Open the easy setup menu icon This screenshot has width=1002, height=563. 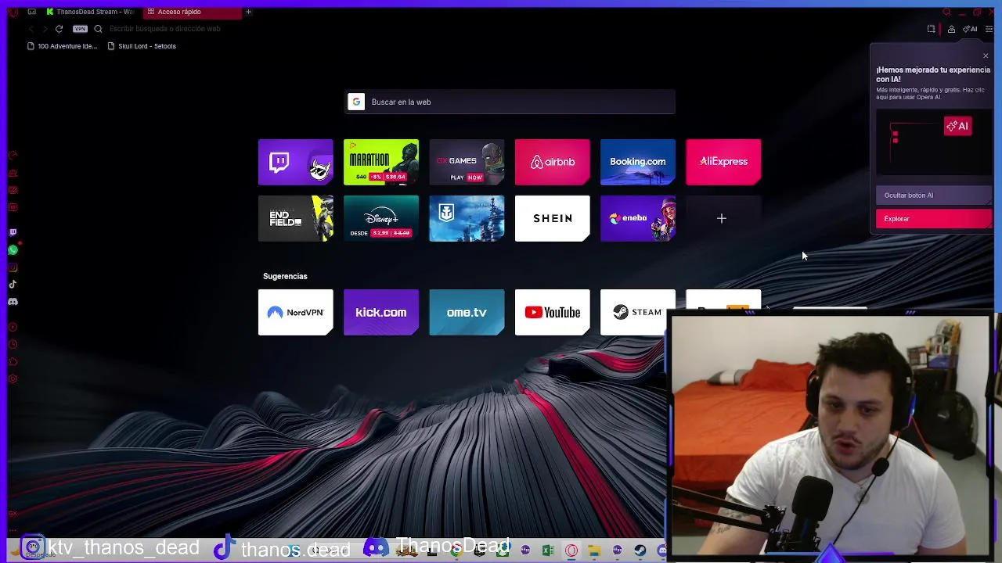[989, 29]
